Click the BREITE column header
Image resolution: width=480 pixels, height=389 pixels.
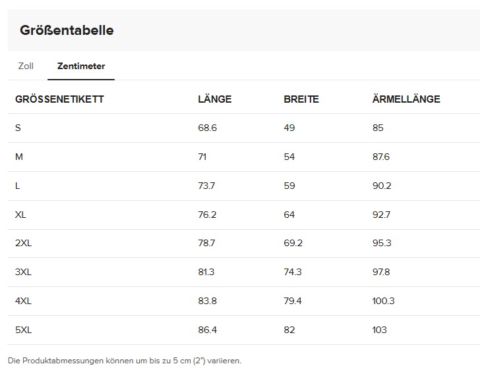(301, 99)
